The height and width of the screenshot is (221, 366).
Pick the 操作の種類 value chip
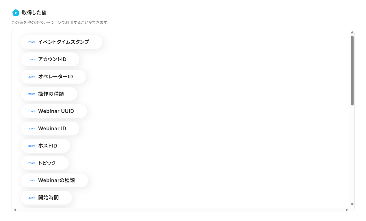(49, 94)
